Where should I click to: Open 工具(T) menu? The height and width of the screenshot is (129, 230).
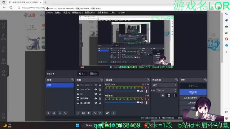pos(113,13)
